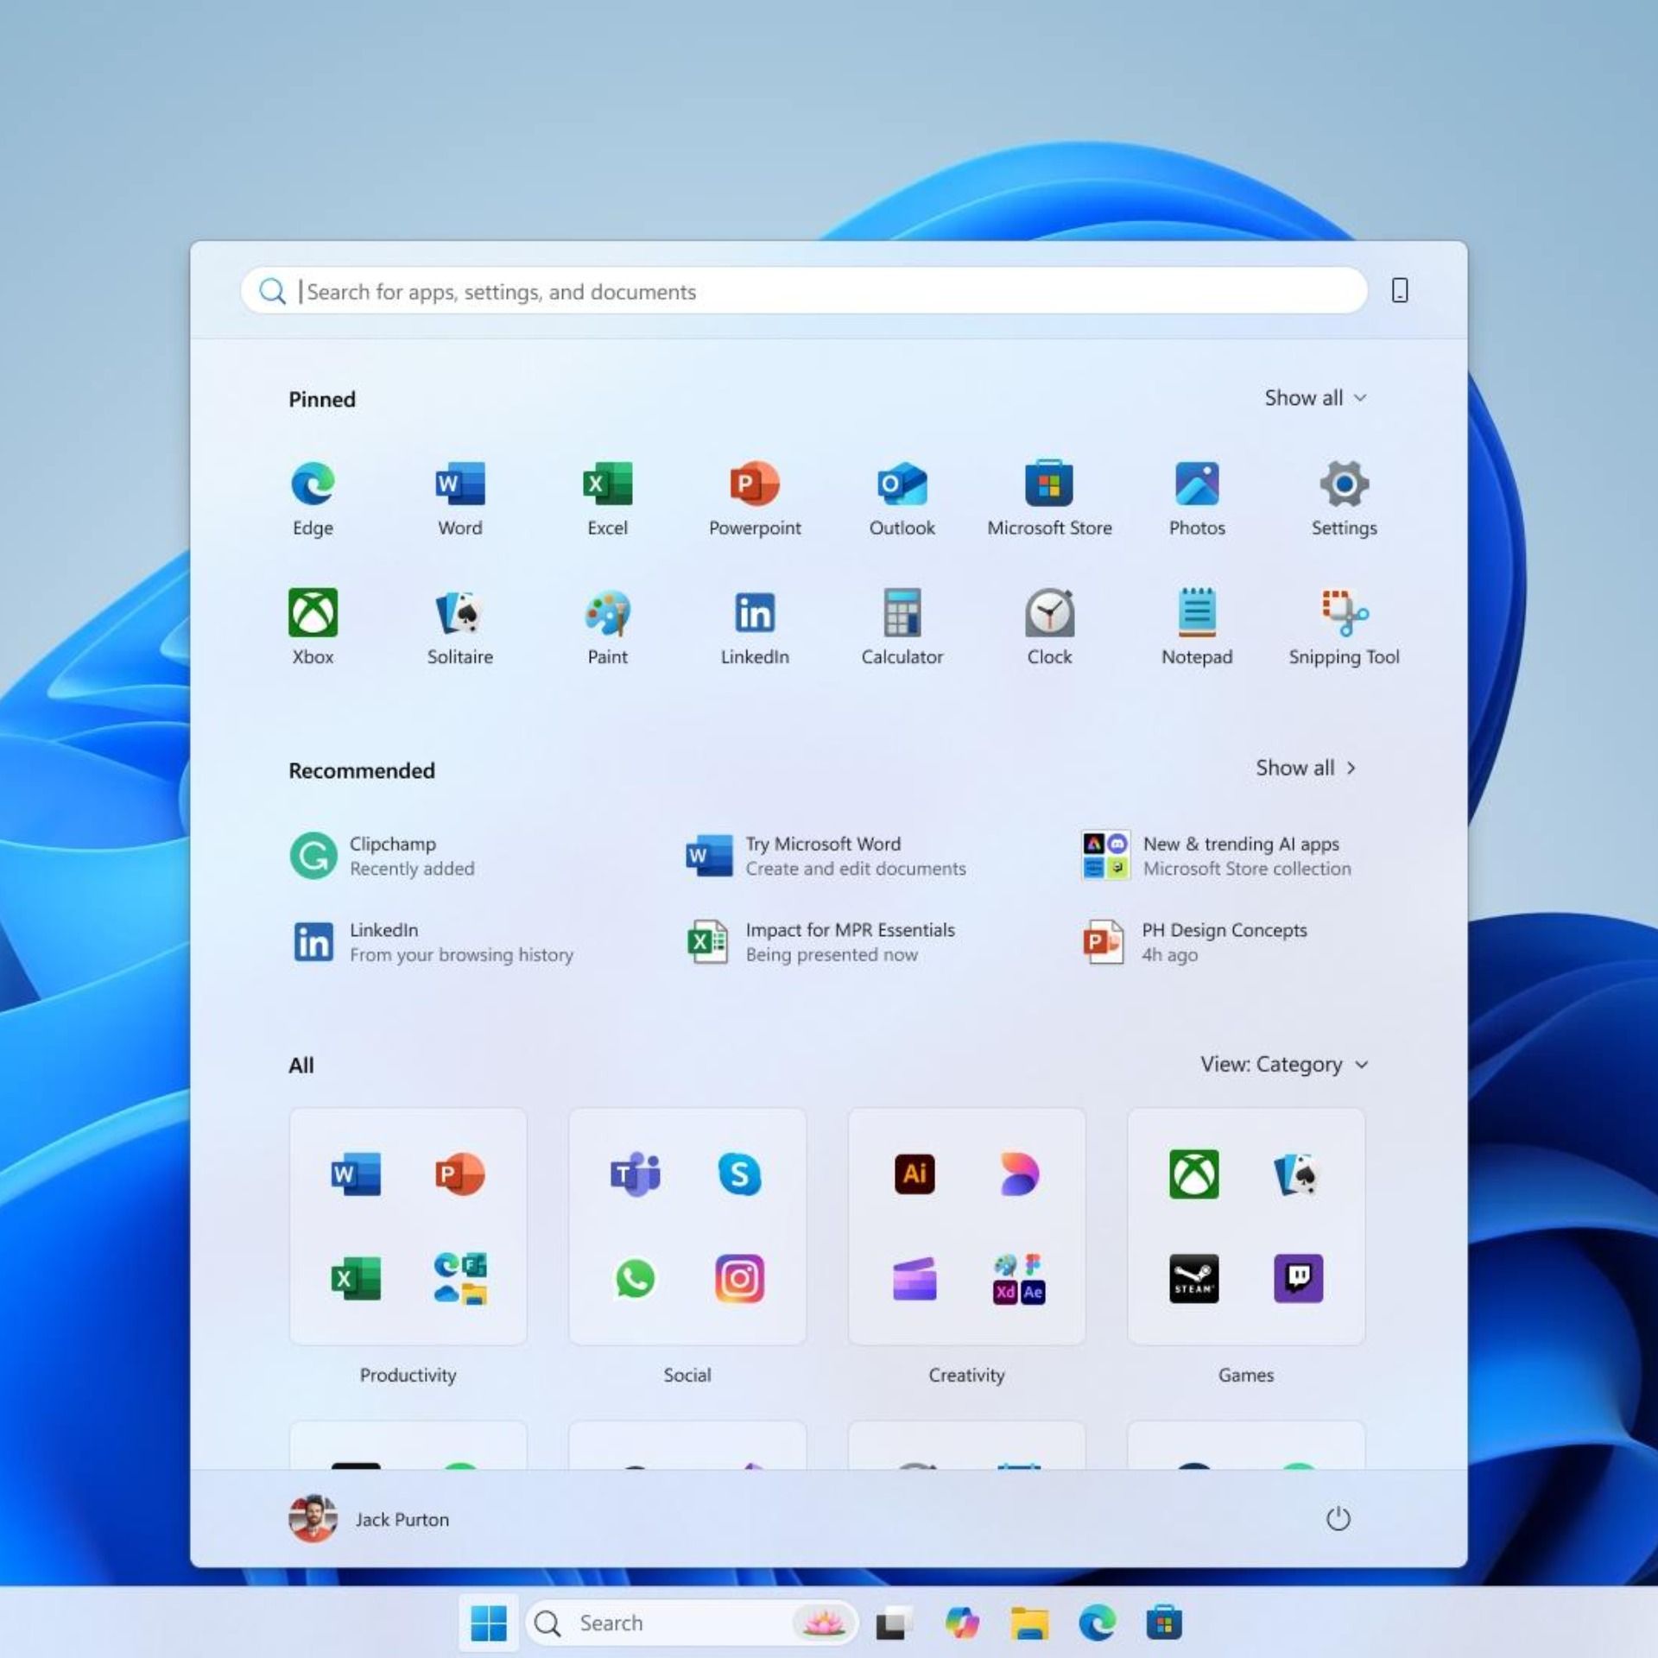Image resolution: width=1658 pixels, height=1658 pixels.
Task: Open Copilot from the taskbar
Action: [x=962, y=1623]
